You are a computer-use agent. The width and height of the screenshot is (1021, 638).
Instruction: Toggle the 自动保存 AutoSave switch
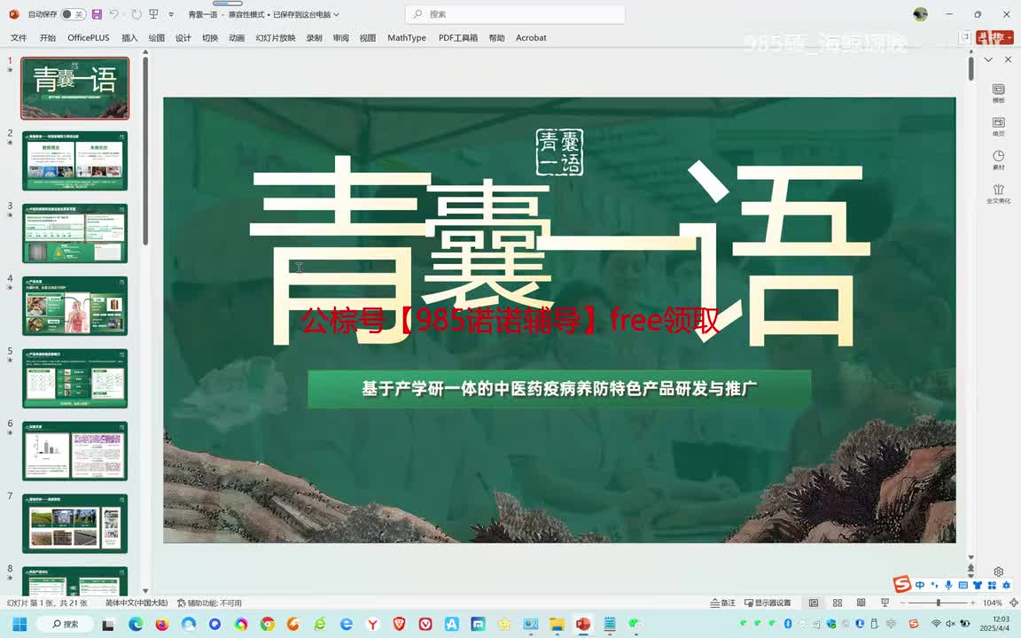(73, 14)
